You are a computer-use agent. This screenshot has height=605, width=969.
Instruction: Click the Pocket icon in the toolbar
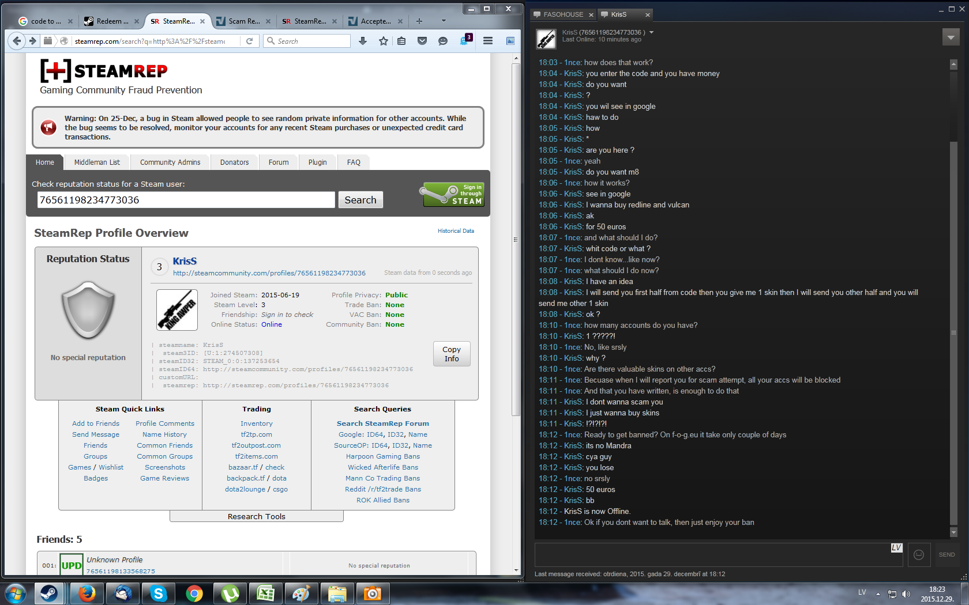point(422,41)
